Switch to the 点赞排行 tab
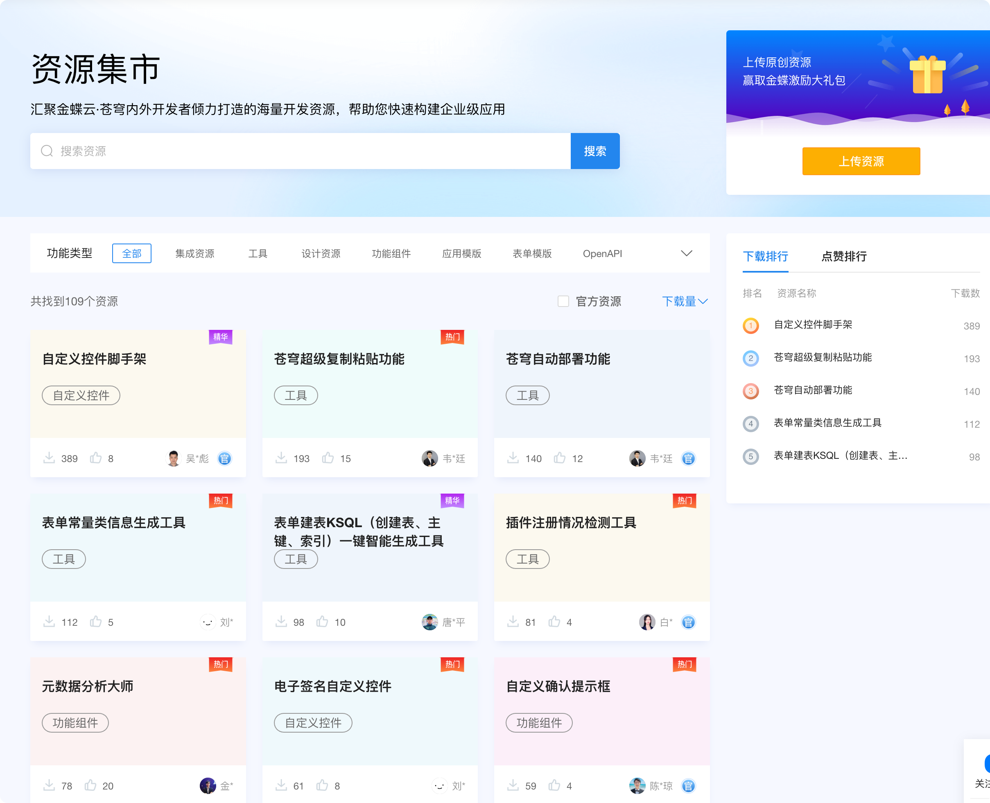This screenshot has height=803, width=990. (844, 256)
